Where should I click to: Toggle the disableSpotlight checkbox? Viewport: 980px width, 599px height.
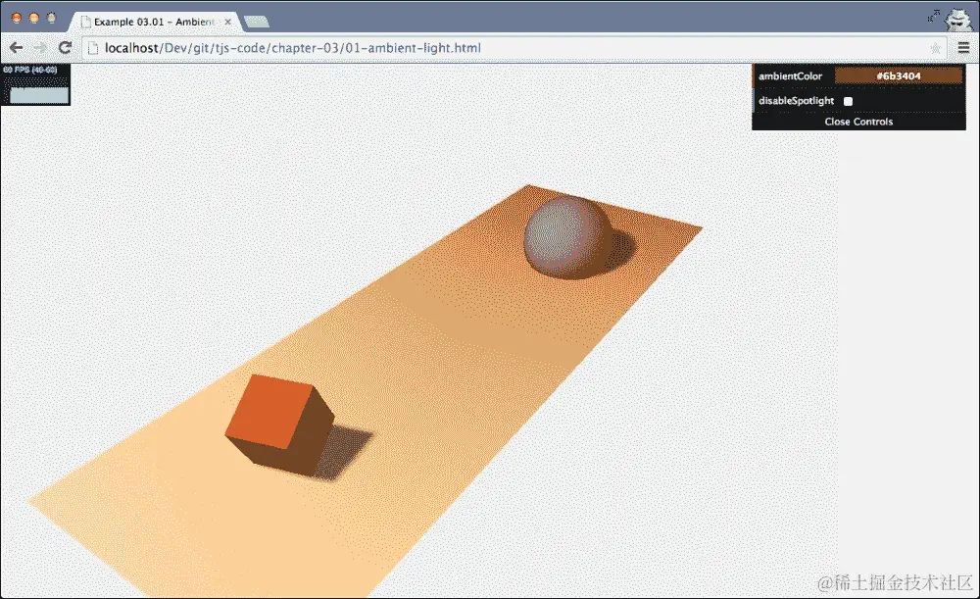pyautogui.click(x=848, y=101)
